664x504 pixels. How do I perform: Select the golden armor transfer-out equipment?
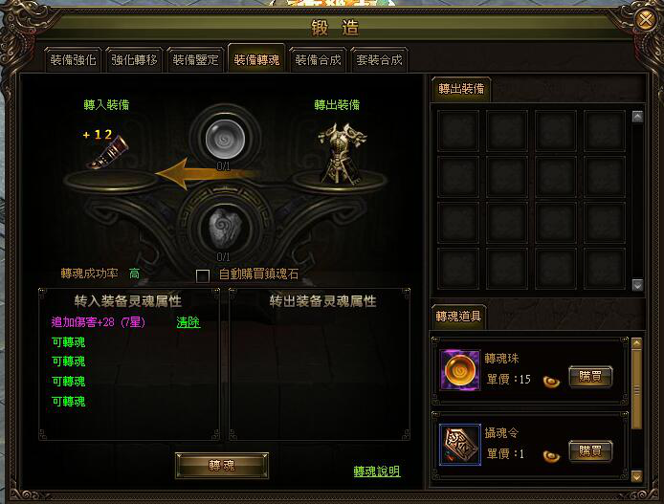pos(342,154)
